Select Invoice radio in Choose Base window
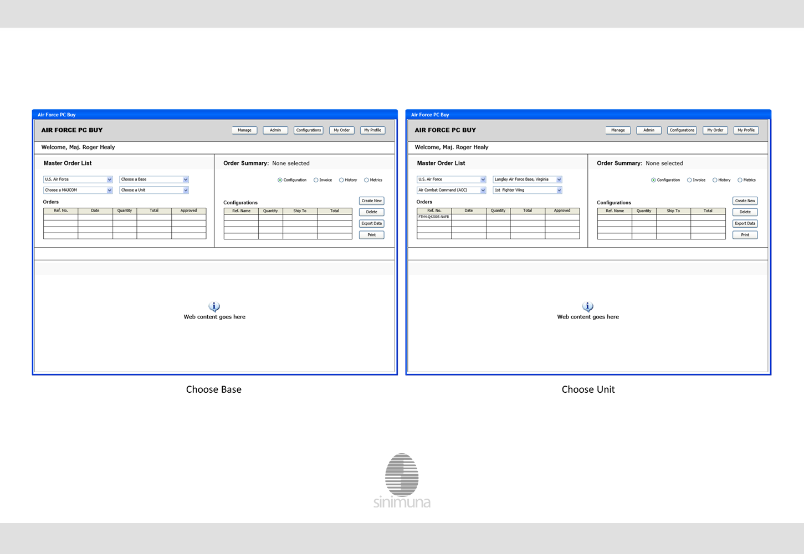 pyautogui.click(x=316, y=180)
